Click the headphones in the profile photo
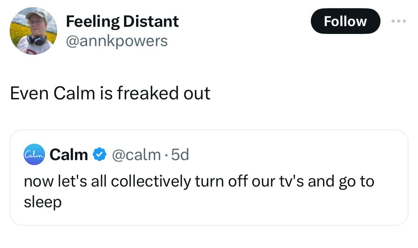This screenshot has height=248, width=418. click(x=36, y=40)
